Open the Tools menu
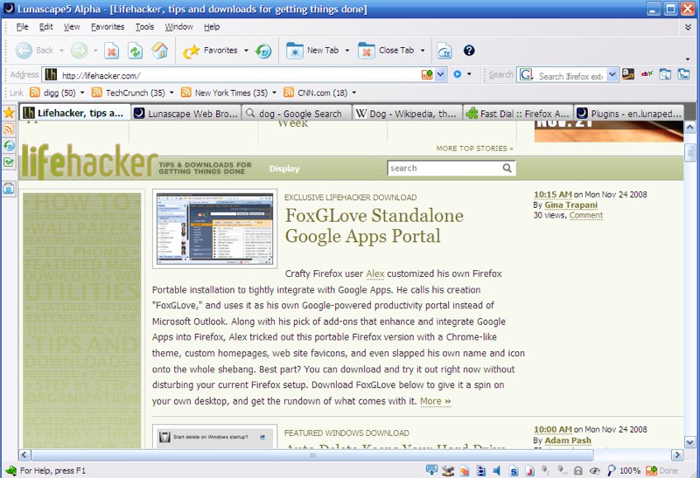This screenshot has width=700, height=478. 144,27
